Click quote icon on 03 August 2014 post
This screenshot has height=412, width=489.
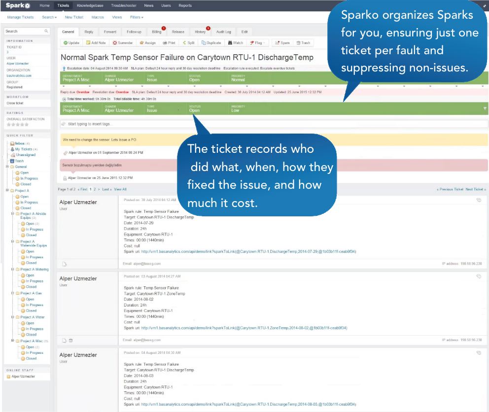point(479,276)
